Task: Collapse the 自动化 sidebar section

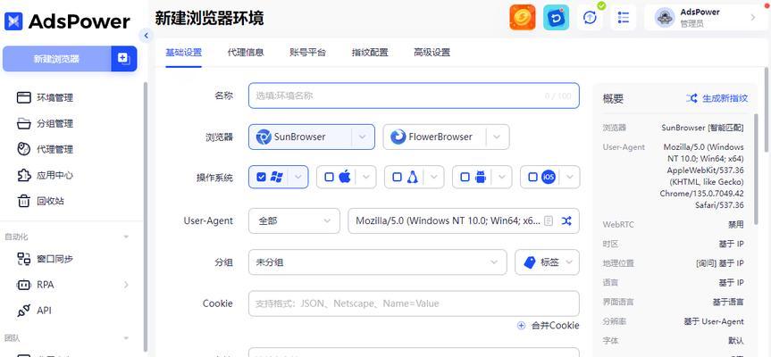Action: click(x=126, y=237)
